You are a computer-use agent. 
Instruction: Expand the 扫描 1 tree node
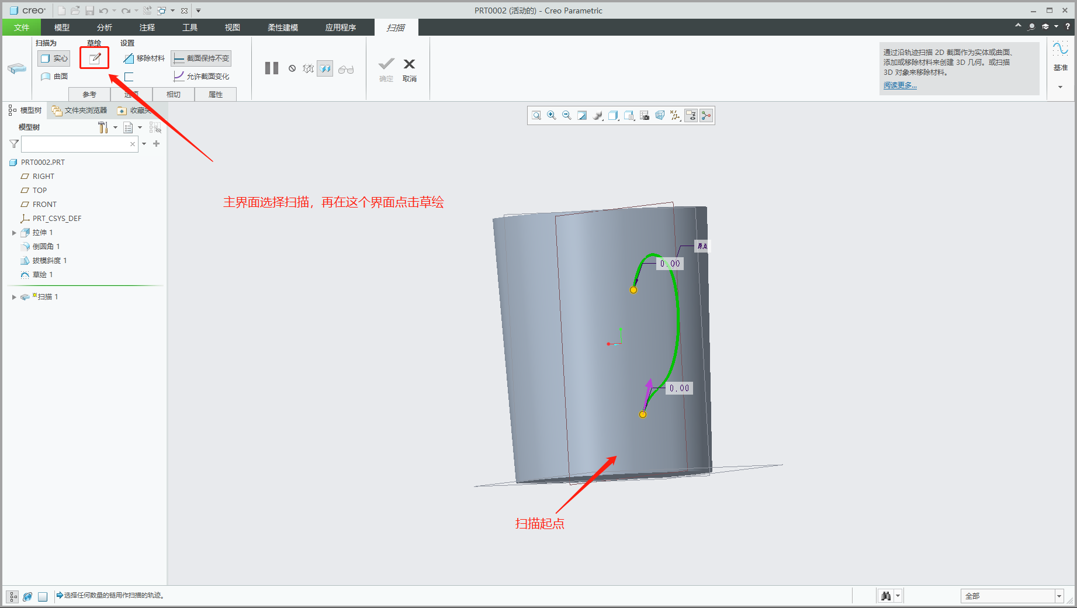[x=14, y=297]
